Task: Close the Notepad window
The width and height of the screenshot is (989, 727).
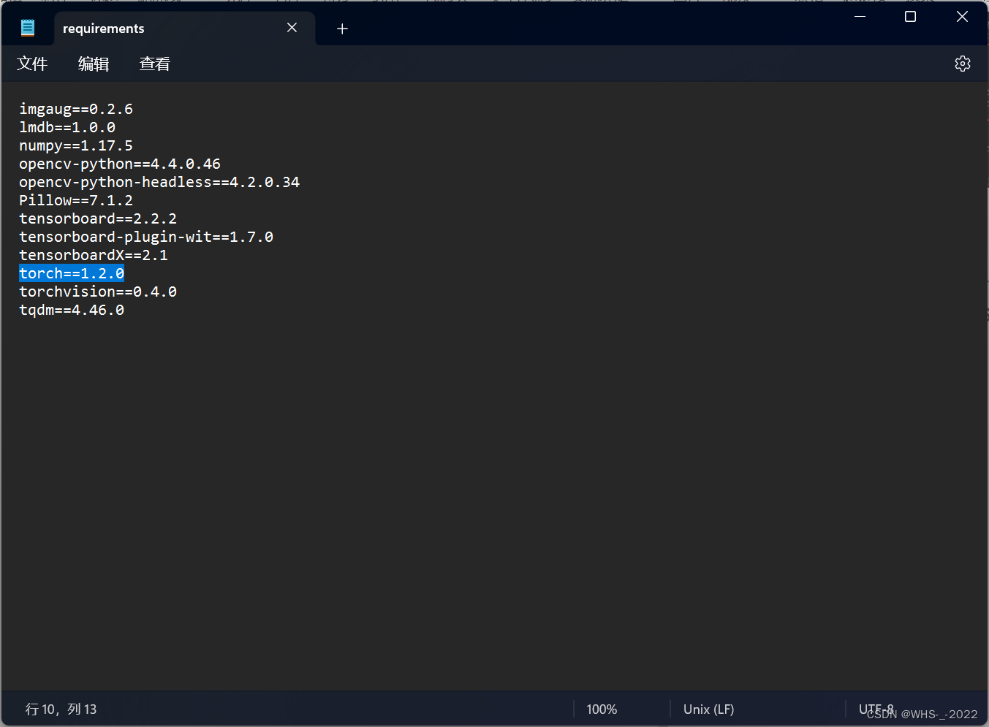Action: tap(962, 17)
